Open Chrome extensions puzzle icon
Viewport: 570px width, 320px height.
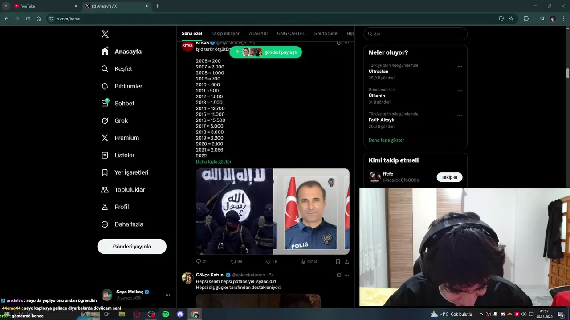(526, 19)
